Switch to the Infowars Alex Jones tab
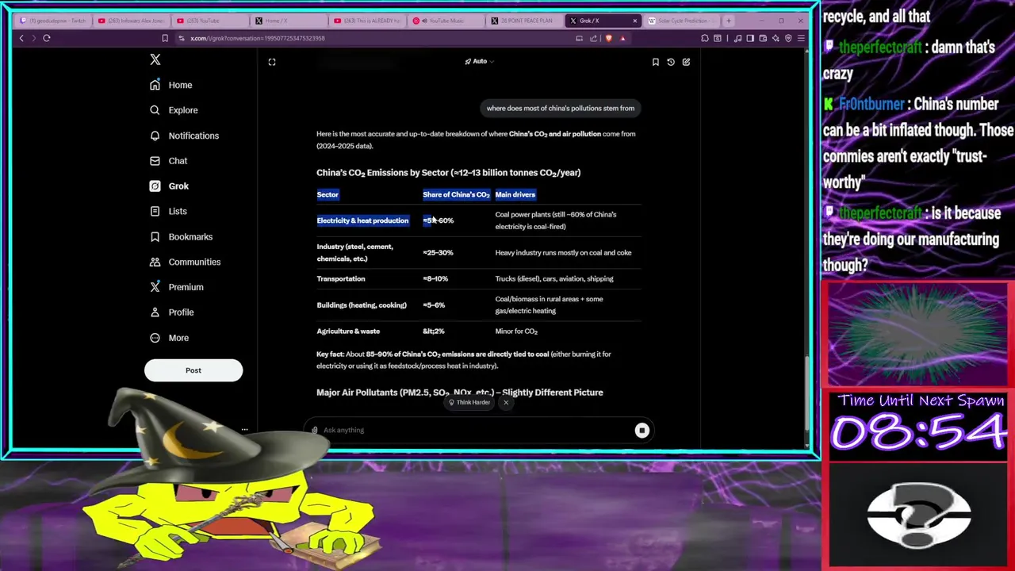The width and height of the screenshot is (1015, 571). click(x=131, y=21)
